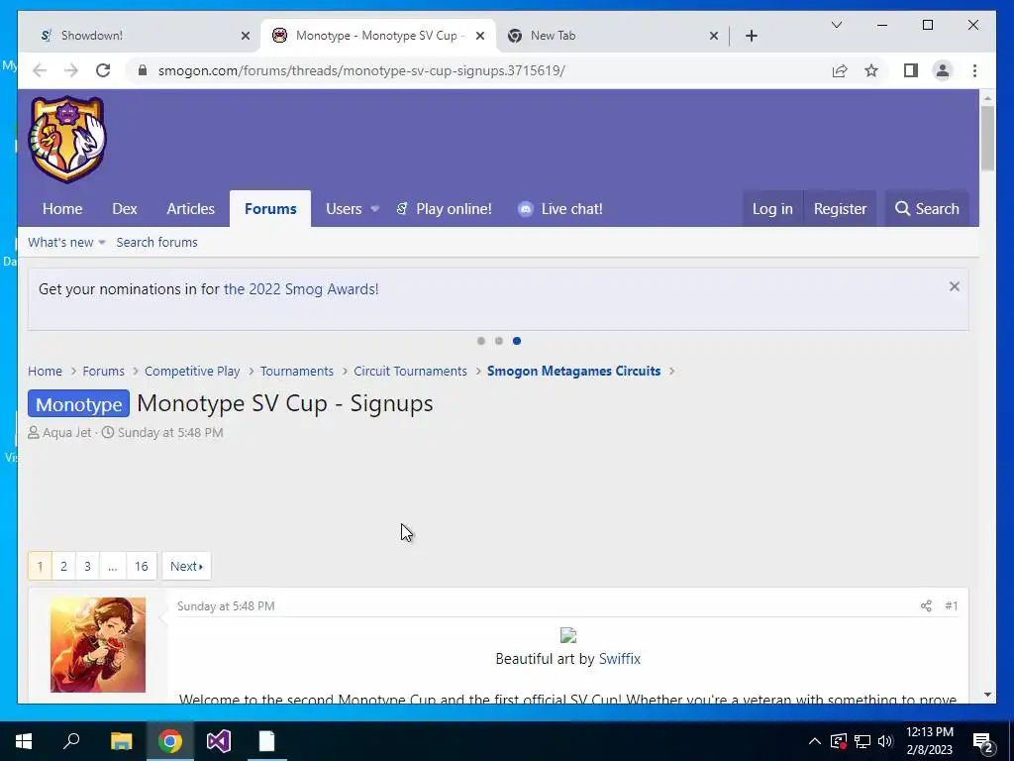Click the page vertical scrollbar thumb
The height and width of the screenshot is (761, 1014).
[x=987, y=138]
